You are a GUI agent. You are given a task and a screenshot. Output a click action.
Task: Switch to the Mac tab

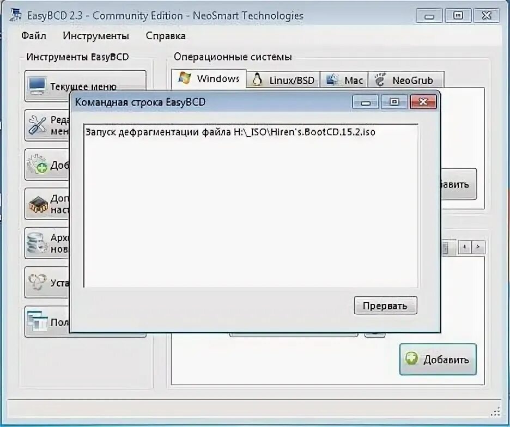(344, 80)
